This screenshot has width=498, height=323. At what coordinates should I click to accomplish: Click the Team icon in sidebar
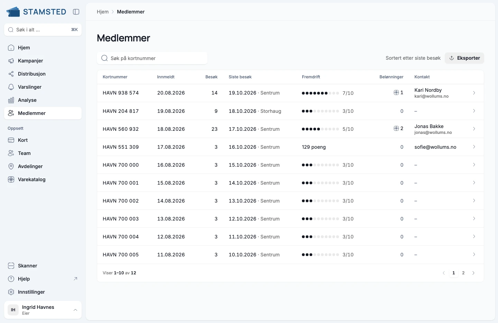[x=11, y=153]
